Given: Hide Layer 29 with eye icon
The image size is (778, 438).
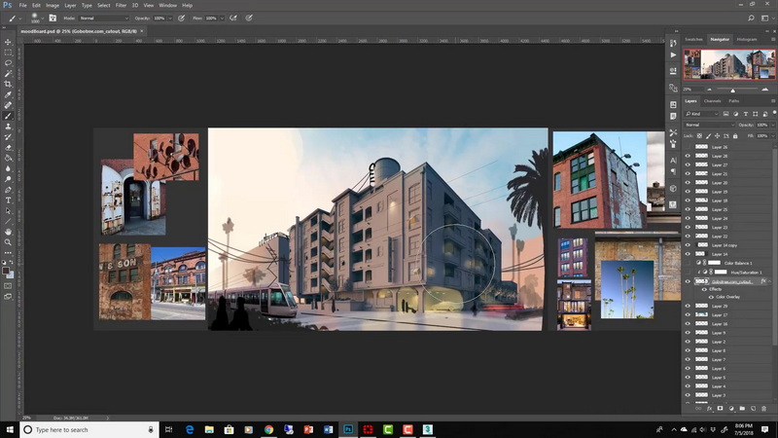Looking at the screenshot, I should (x=688, y=306).
